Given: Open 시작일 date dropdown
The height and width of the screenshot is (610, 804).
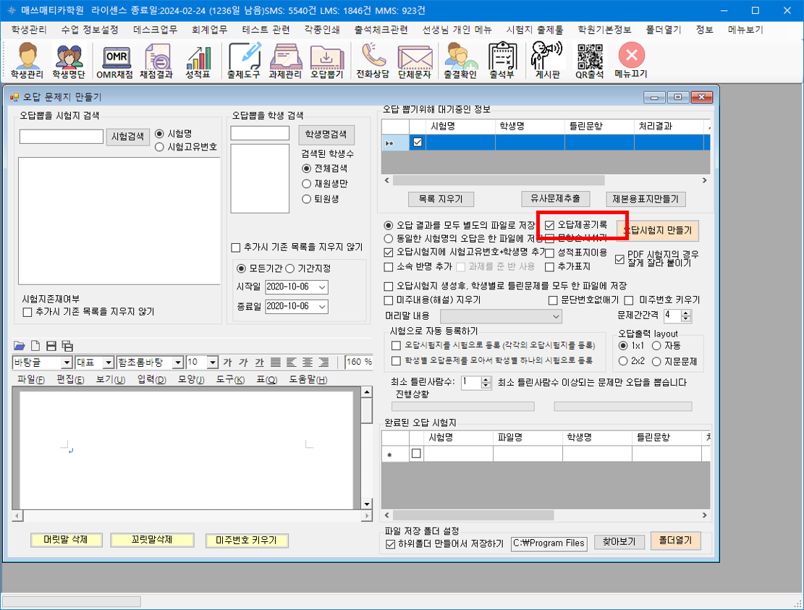Looking at the screenshot, I should pyautogui.click(x=322, y=287).
